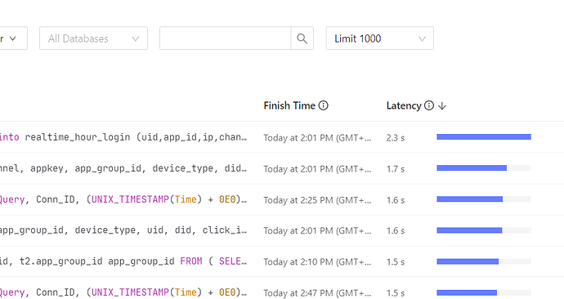
Task: Click the 1.7 s latency value
Action: 396,169
